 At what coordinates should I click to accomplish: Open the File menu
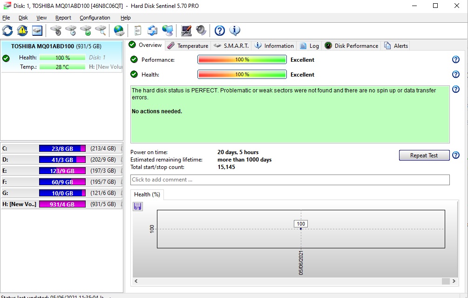(6, 18)
